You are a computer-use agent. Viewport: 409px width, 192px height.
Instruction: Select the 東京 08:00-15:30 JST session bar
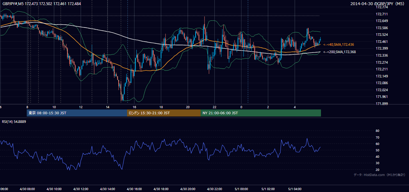[77, 113]
